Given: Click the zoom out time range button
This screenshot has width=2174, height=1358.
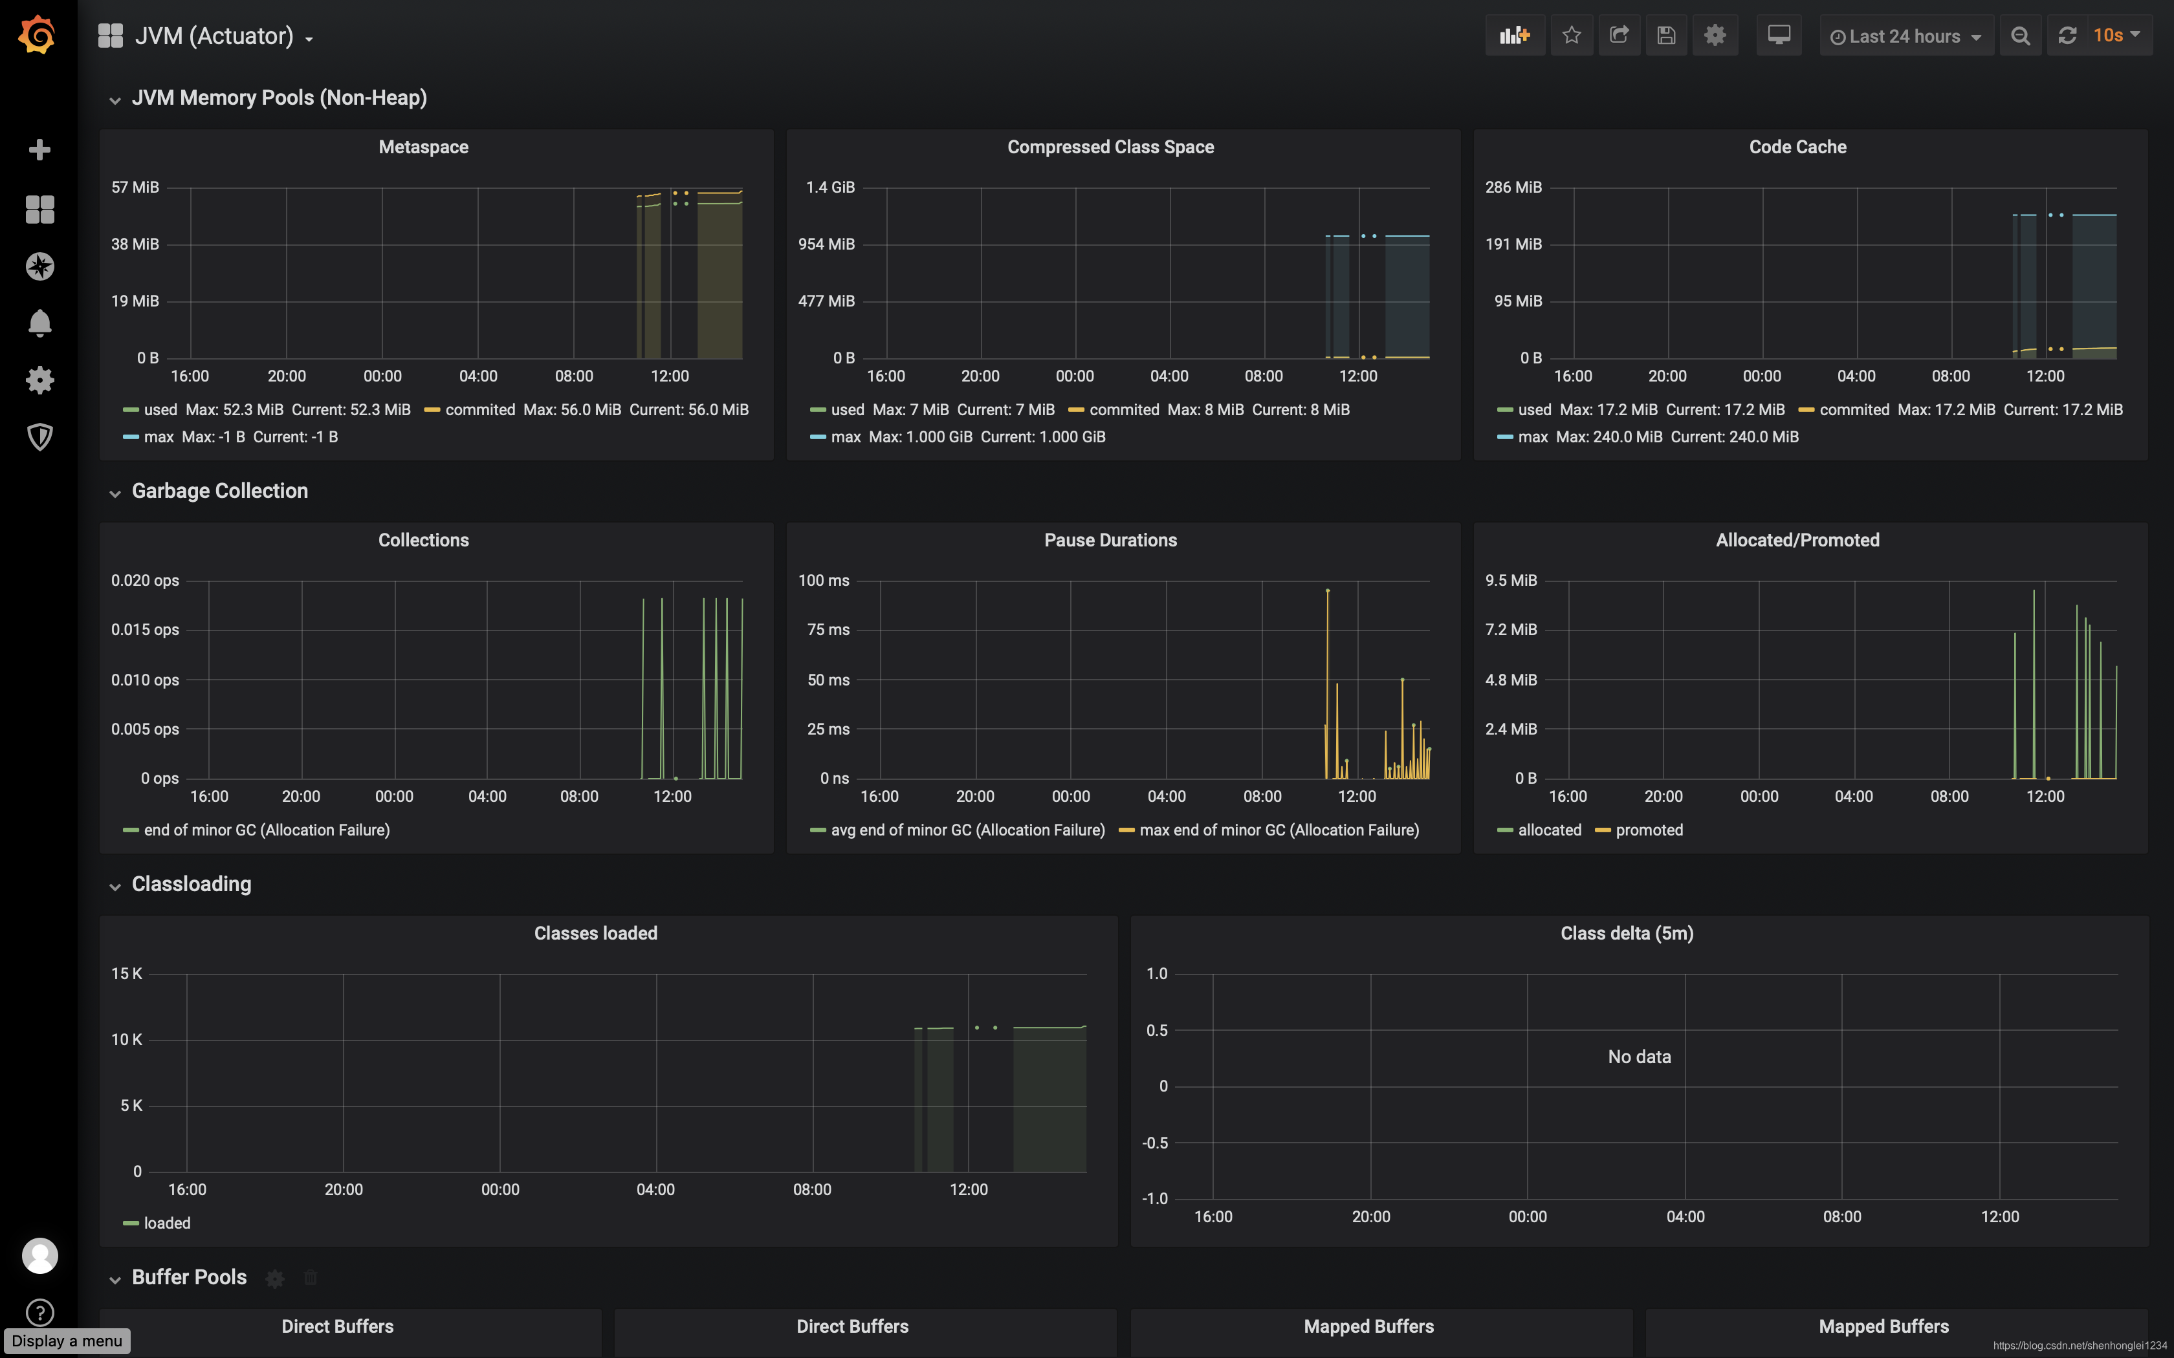Looking at the screenshot, I should [2021, 36].
